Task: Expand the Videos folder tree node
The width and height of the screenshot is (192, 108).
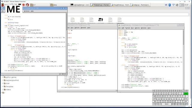Action: [x=3, y=90]
